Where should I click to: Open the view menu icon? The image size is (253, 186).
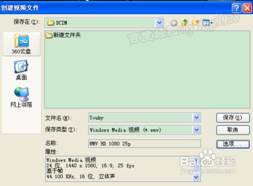[x=207, y=23]
